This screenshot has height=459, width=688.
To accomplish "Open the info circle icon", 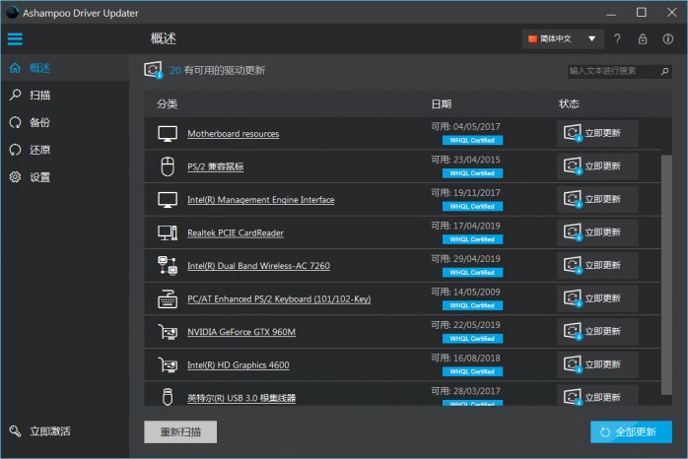I will 668,39.
